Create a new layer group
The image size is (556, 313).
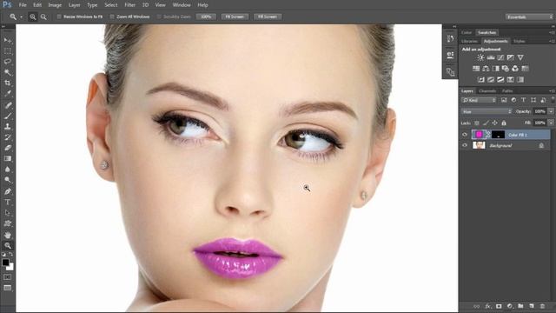(520, 306)
